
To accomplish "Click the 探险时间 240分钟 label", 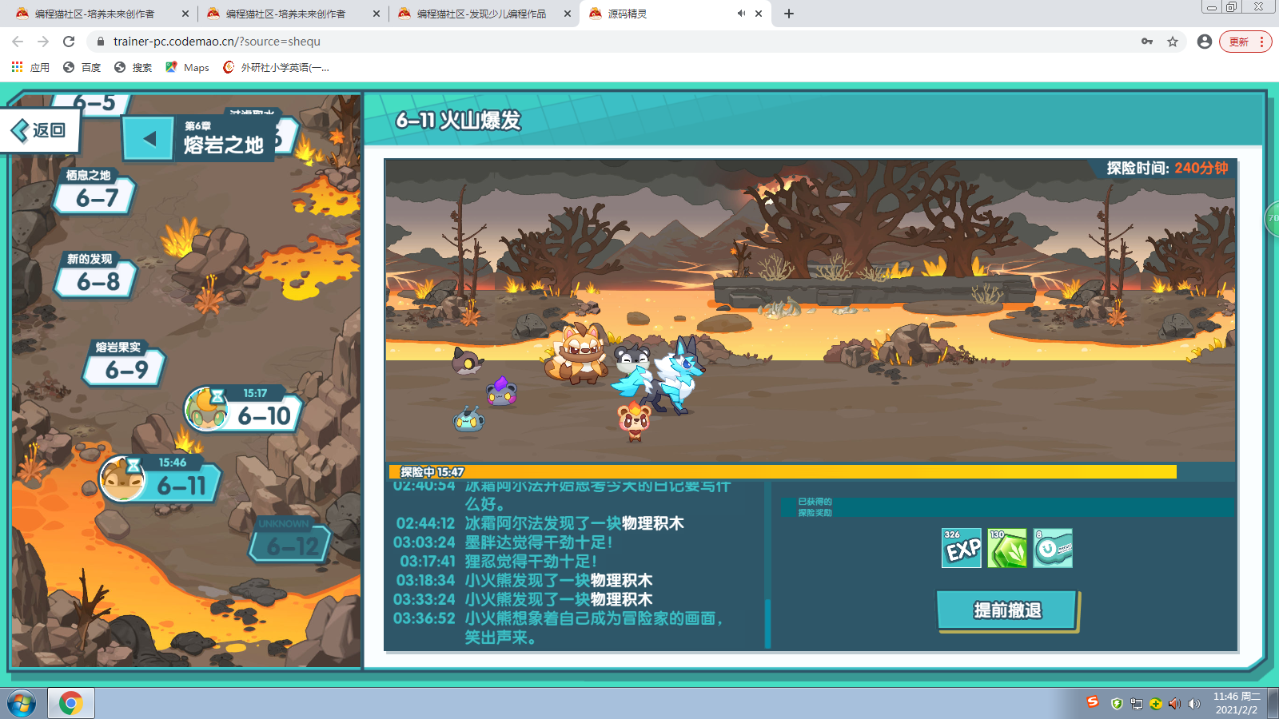I will pos(1167,168).
